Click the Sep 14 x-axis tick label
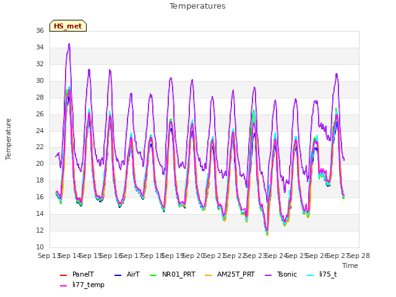 [x=70, y=256]
